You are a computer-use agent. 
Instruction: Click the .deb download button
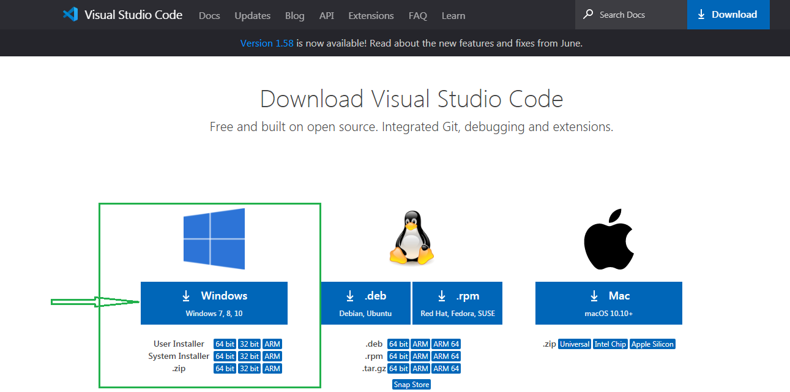(366, 303)
